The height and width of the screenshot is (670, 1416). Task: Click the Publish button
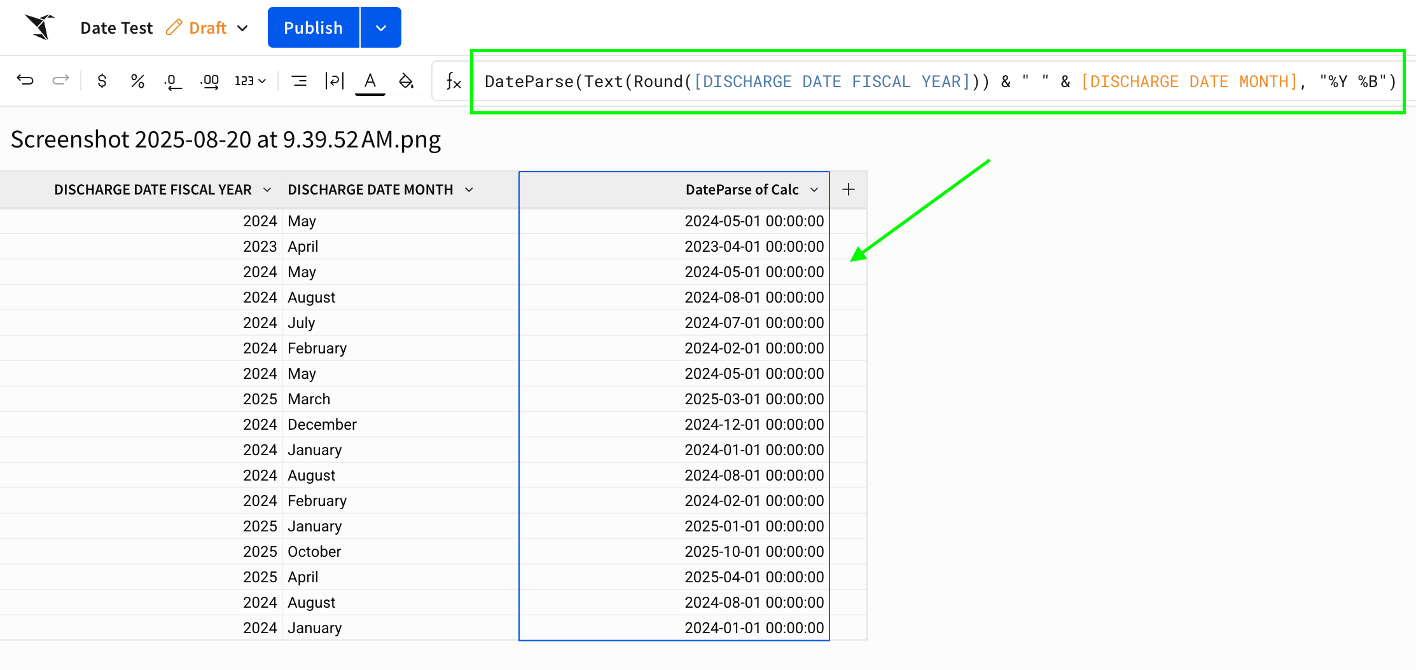click(x=313, y=27)
